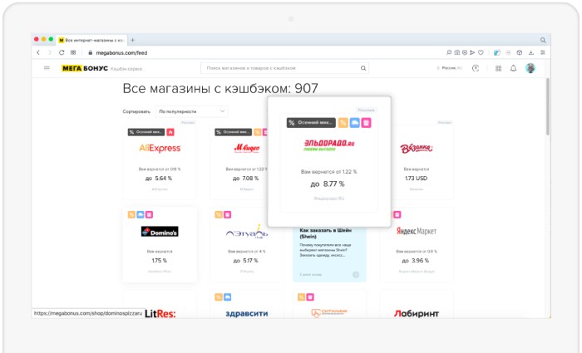
Task: Open the notifications bell
Action: coord(513,68)
